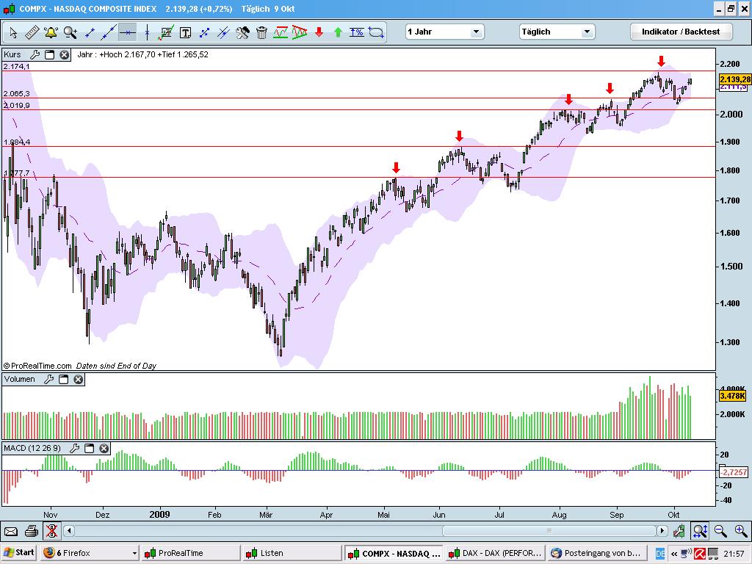
Task: Switch to ProRealTime taskbar window
Action: click(190, 553)
